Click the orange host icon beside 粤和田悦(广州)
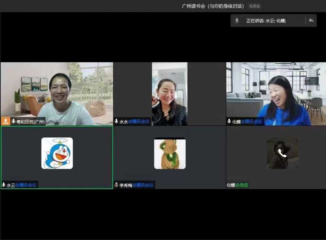 coord(6,121)
